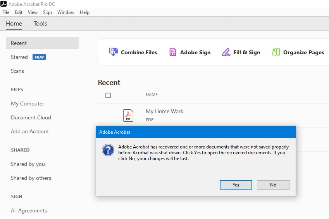Click the Fill & Sign label
This screenshot has height=219, width=329.
247,52
